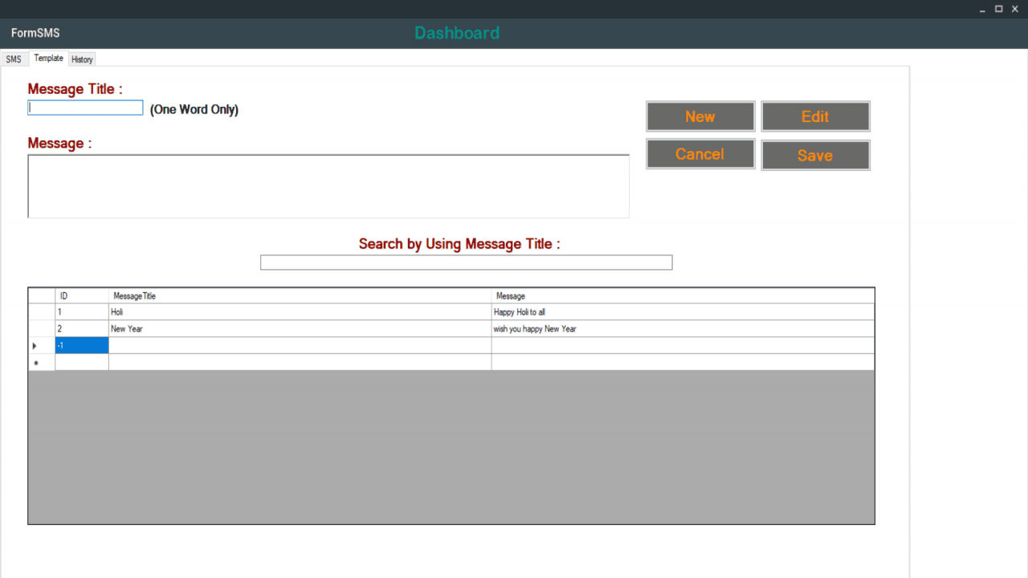Select ID cell with value 1

coord(81,312)
